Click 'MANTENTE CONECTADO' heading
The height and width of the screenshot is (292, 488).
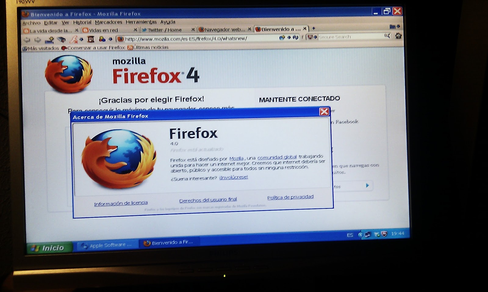(x=300, y=99)
